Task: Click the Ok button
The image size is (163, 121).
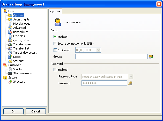Action: click(13, 111)
